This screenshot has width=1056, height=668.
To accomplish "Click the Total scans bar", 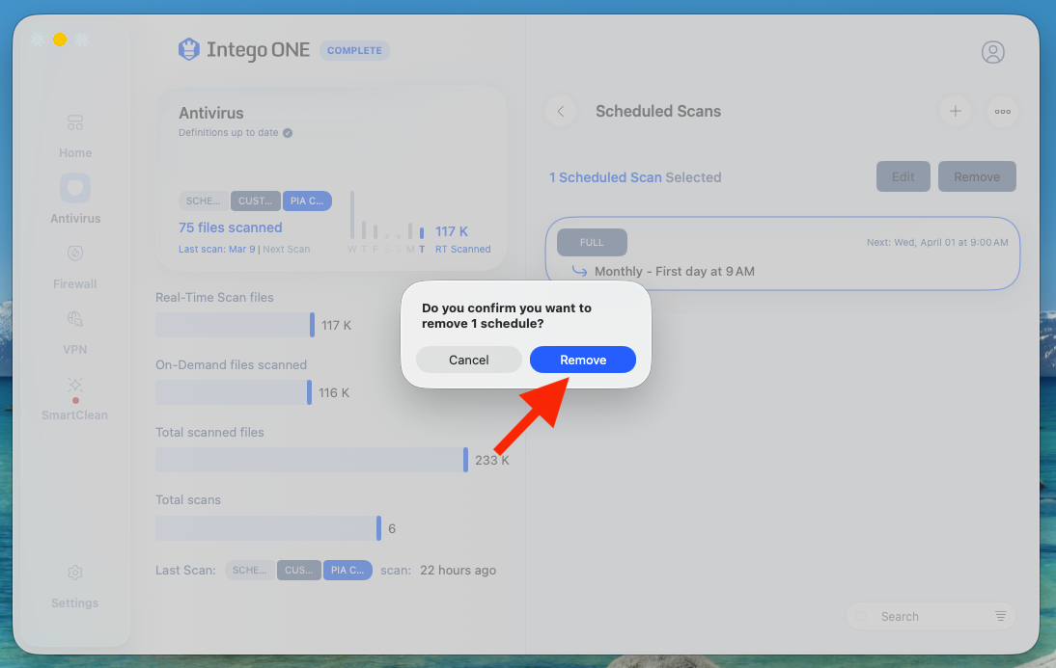I will click(x=268, y=529).
